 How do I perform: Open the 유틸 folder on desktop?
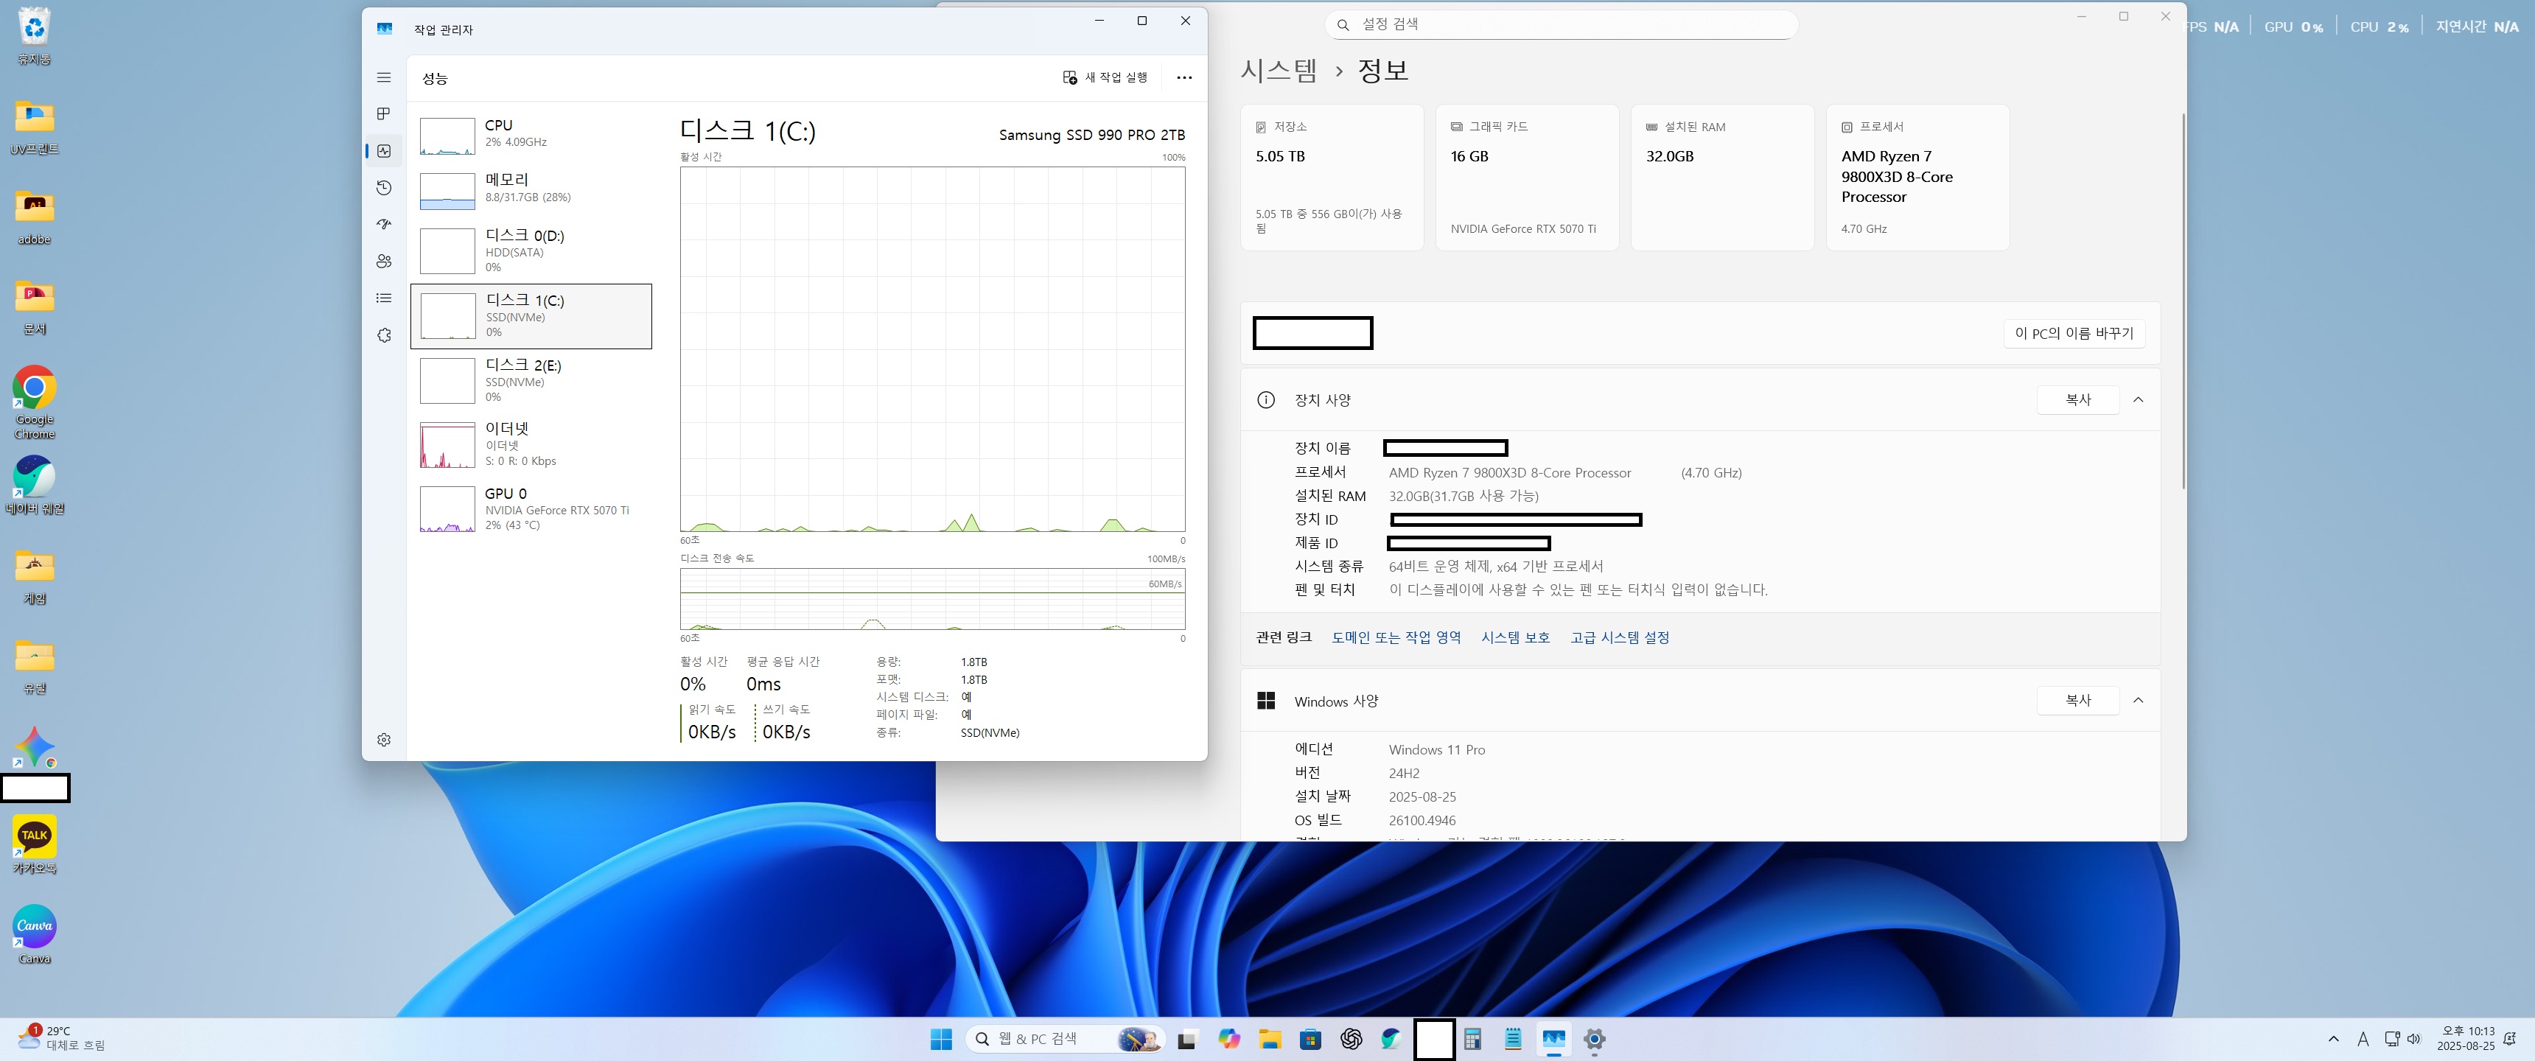[x=35, y=665]
